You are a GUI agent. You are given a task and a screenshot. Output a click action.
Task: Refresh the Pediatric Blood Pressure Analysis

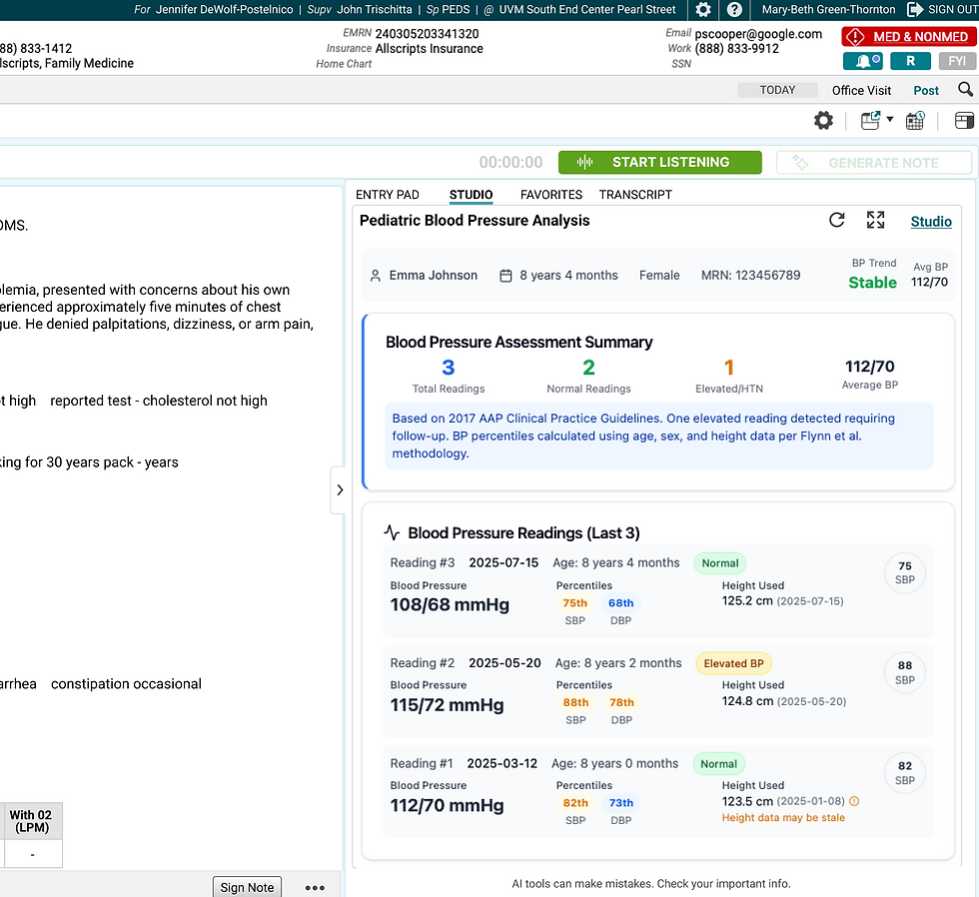tap(837, 220)
